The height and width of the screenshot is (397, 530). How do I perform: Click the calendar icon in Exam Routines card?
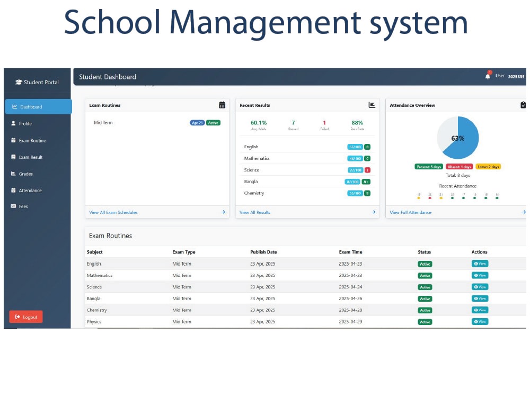(222, 105)
